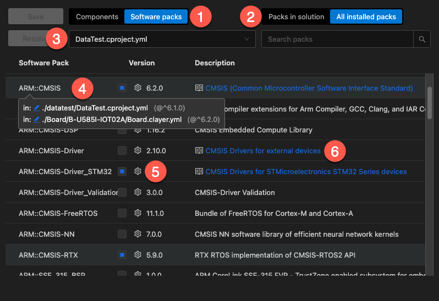Click the RTX RTOS implementation description
This screenshot has height=301, width=439.
(275, 255)
